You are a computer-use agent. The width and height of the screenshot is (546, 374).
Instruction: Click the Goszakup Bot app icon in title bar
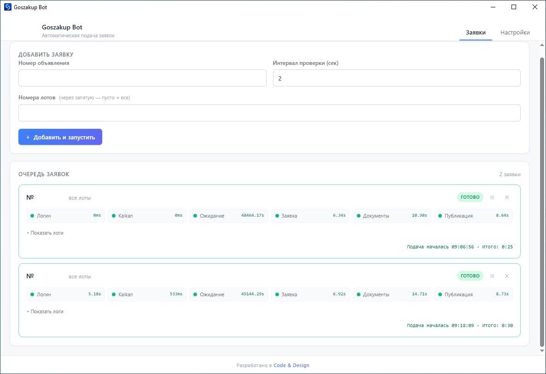pos(8,7)
